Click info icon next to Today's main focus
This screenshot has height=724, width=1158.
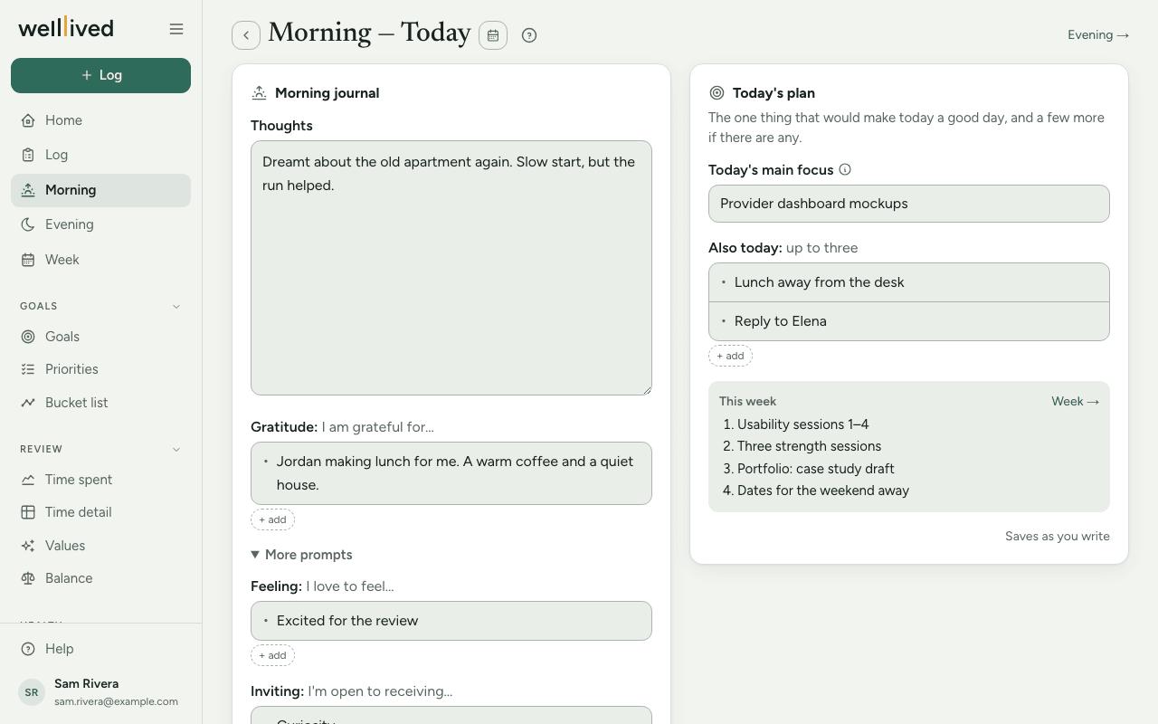pyautogui.click(x=845, y=169)
